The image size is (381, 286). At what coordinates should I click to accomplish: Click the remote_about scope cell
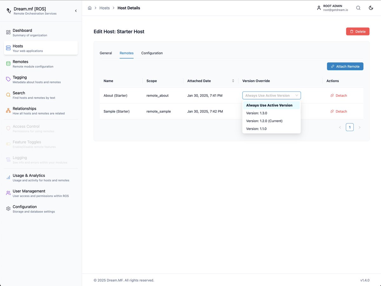point(157,95)
